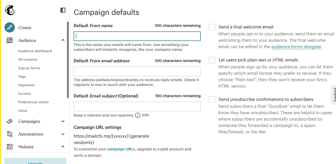Enable Send unsubscribe confirmations to subscribers
The width and height of the screenshot is (336, 164).
tap(212, 99)
